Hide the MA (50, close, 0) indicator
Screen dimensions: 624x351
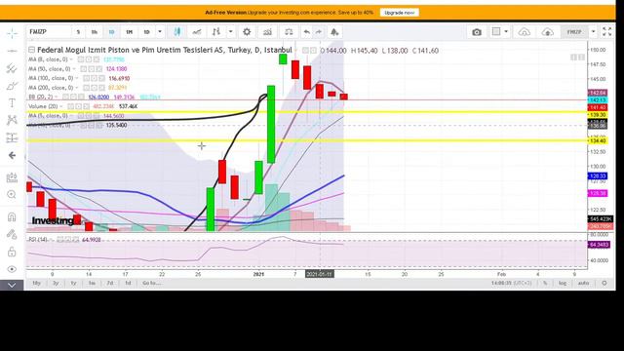(84, 69)
